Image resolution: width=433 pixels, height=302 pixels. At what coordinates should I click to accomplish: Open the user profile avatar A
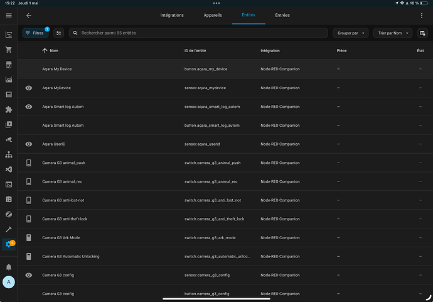coord(9,282)
